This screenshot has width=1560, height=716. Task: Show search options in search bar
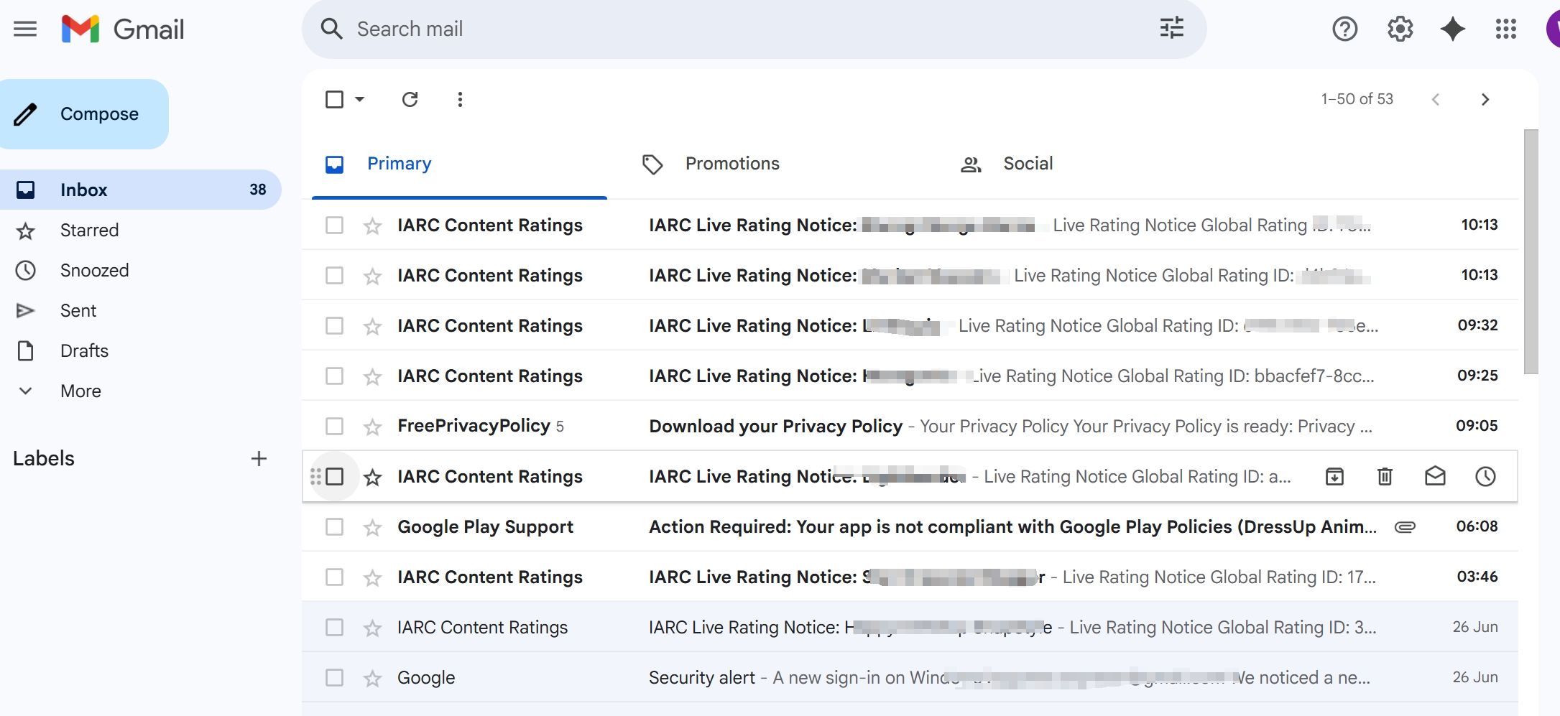(x=1171, y=29)
